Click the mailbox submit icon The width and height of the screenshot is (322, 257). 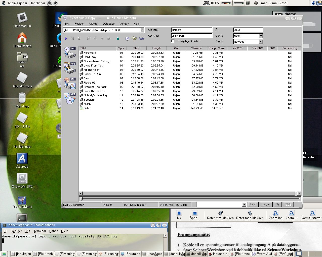[x=134, y=39]
